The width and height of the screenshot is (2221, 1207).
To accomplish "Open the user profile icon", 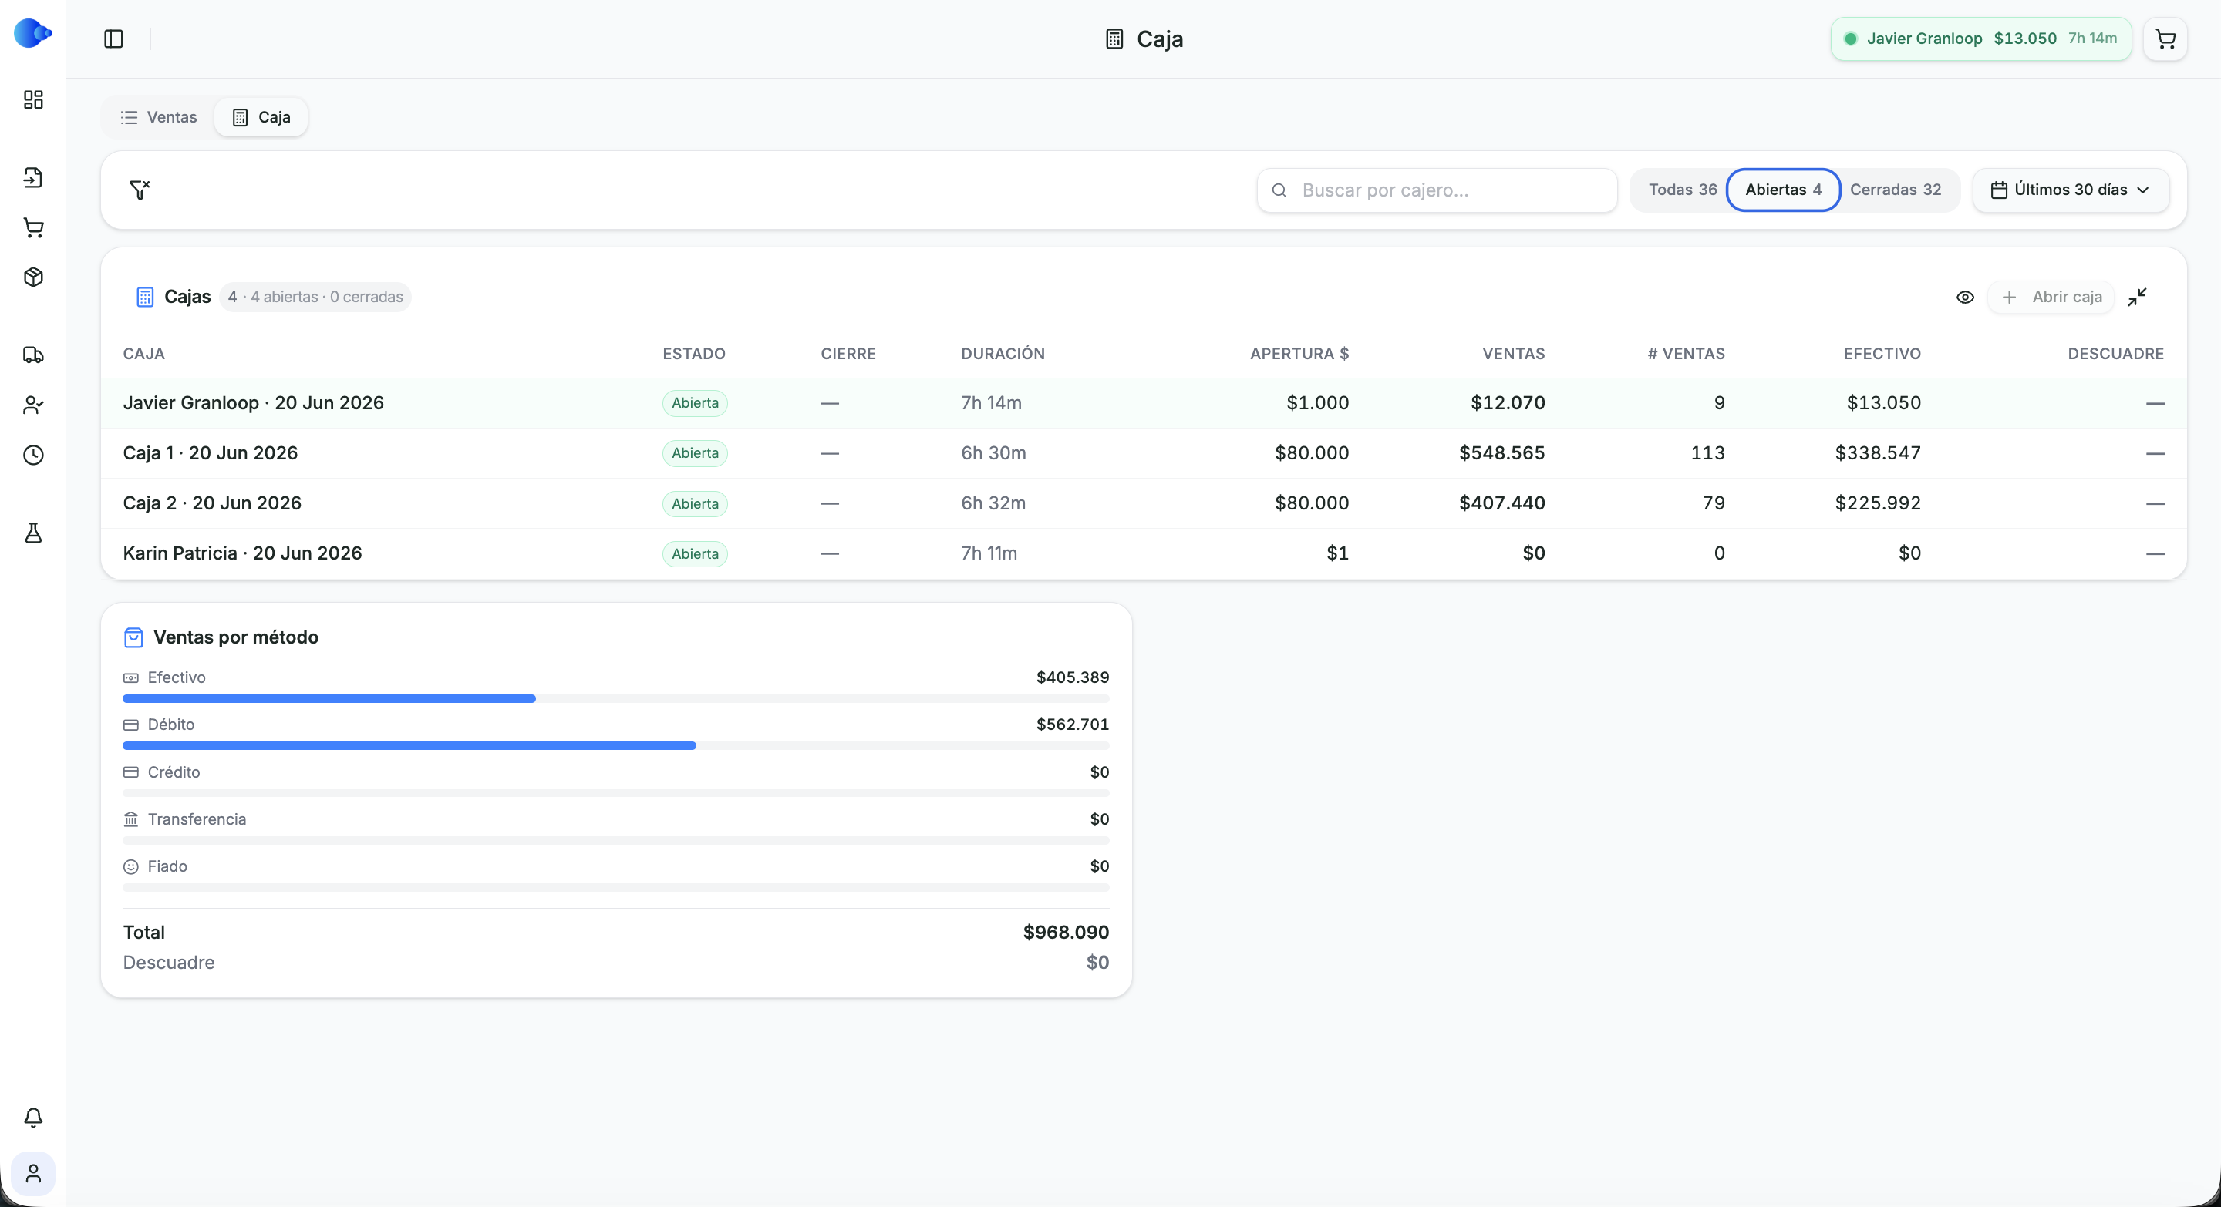I will [32, 1173].
